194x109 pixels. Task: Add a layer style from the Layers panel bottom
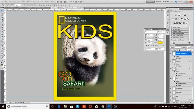[x=177, y=102]
